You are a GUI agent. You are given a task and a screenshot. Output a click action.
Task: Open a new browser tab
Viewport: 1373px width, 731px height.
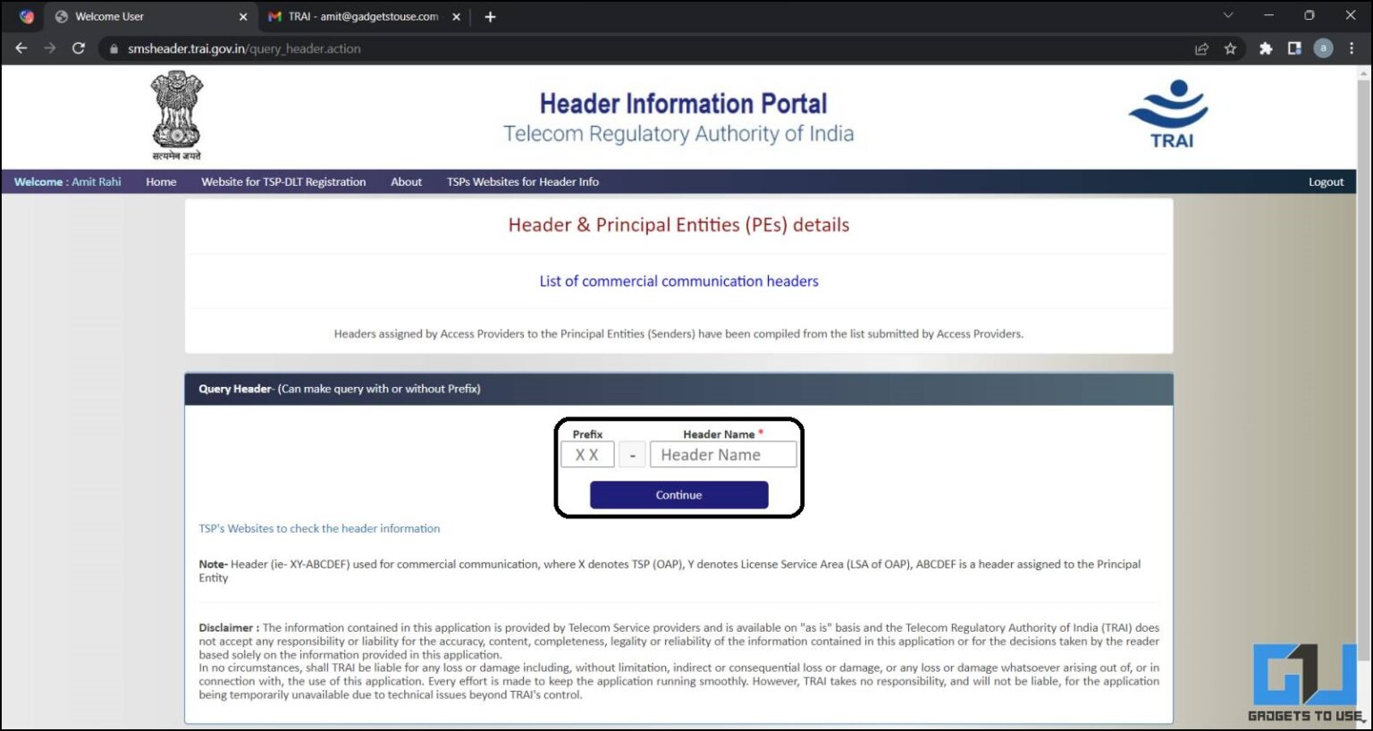coord(490,16)
